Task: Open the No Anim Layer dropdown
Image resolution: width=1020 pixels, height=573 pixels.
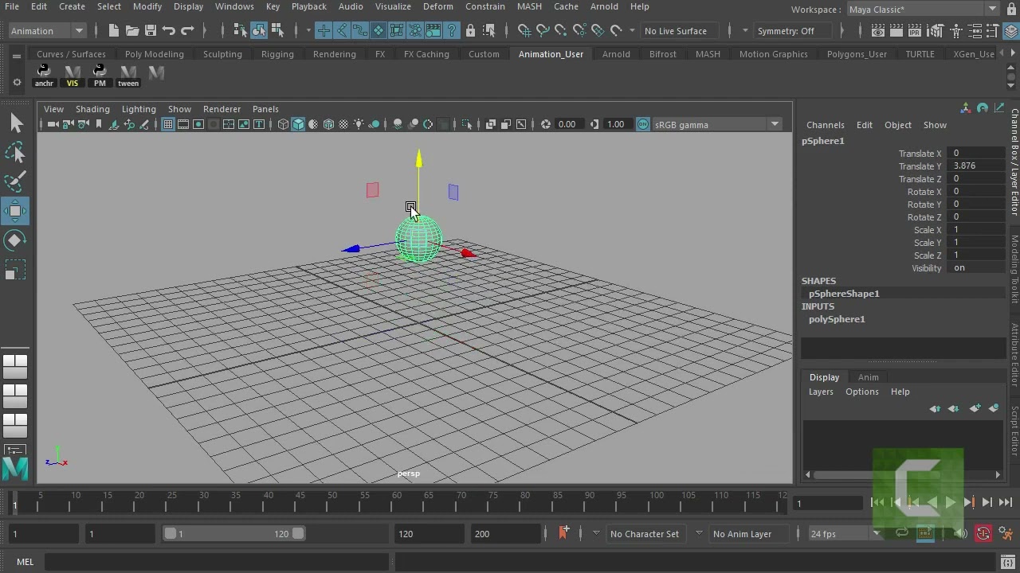Action: 749,534
